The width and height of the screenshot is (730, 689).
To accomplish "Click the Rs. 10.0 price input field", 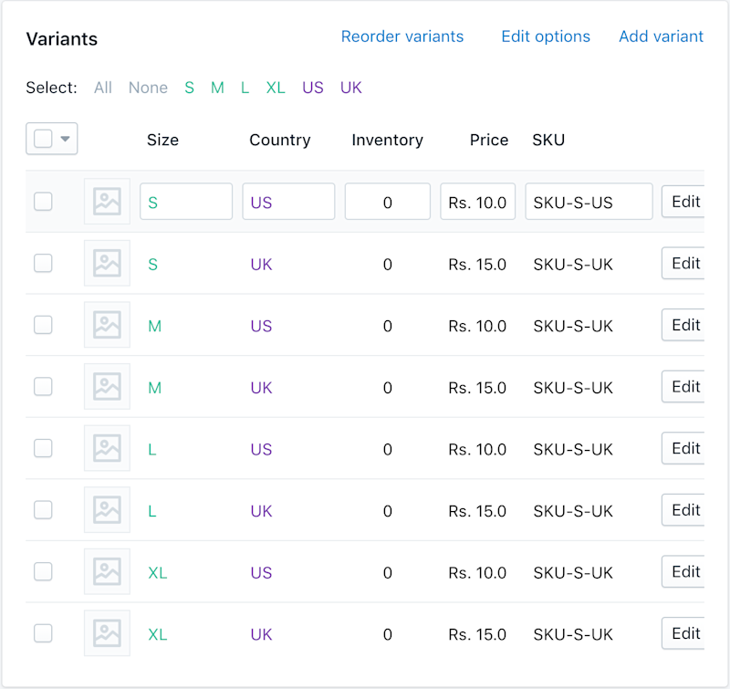I will click(478, 202).
